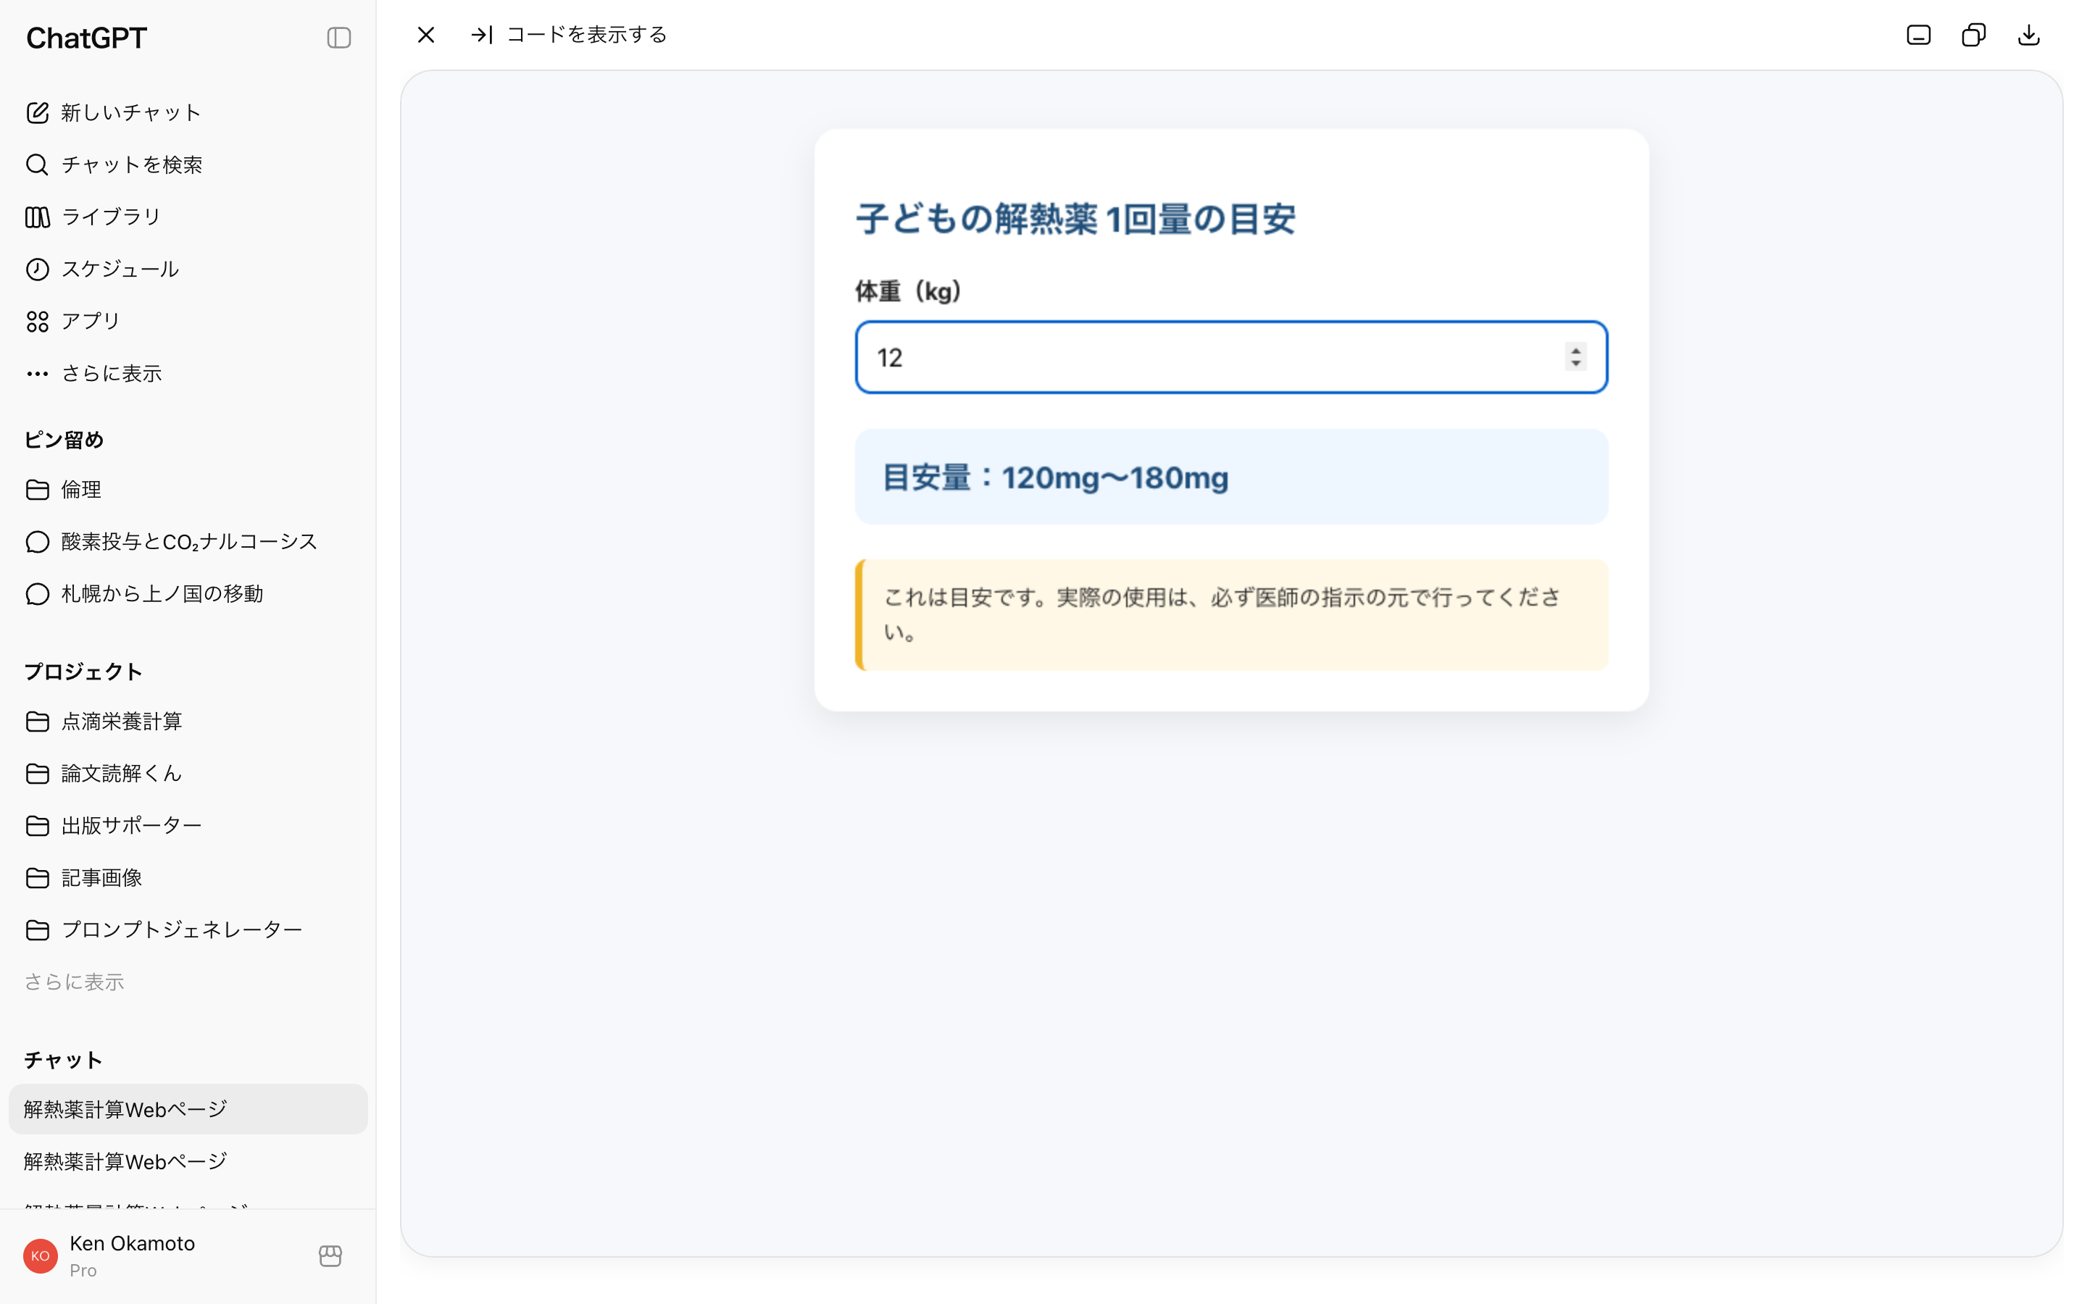This screenshot has width=2087, height=1304.
Task: Open the プロンプトジェネレーター project
Action: tap(188, 929)
